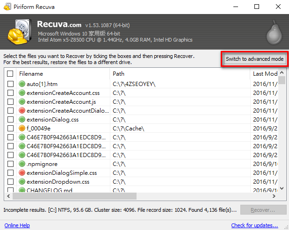This screenshot has height=230, width=289.
Task: Tick the checkbox for extensionDropdown.css
Action: [10, 181]
